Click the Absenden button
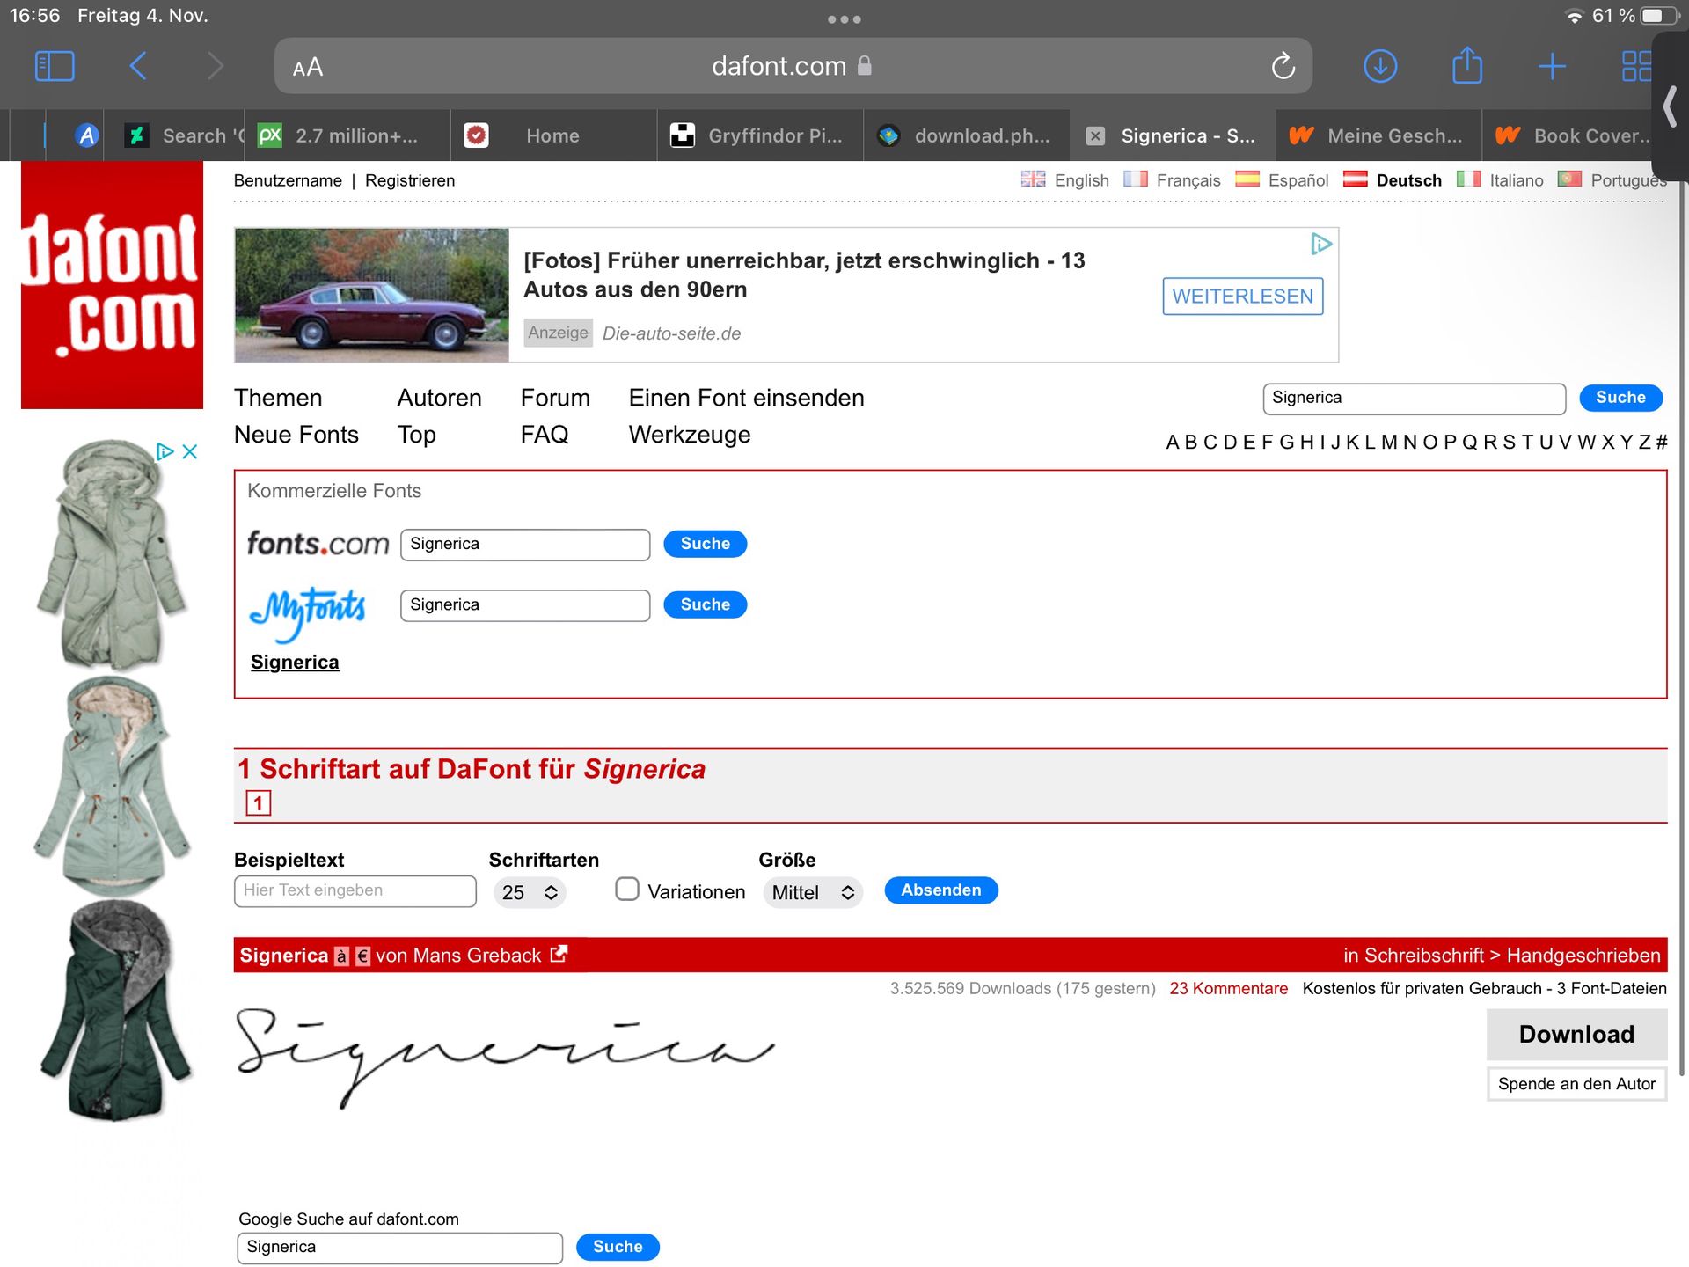This screenshot has width=1689, height=1267. coord(940,890)
